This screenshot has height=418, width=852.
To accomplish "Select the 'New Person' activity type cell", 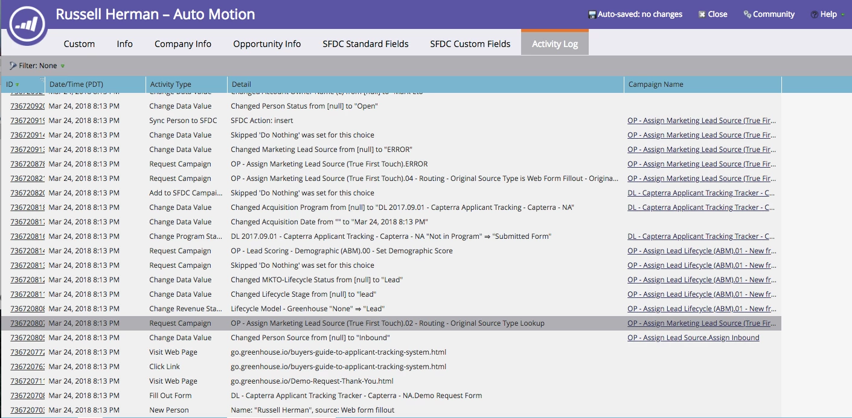I will tap(169, 410).
